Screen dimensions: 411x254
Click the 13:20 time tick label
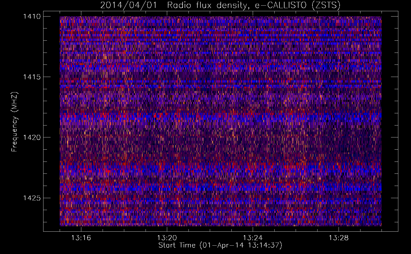167,238
